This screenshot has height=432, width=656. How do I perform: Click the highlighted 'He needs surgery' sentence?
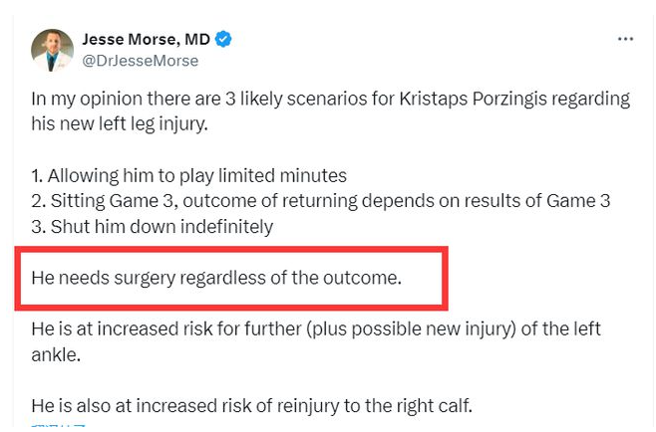coord(216,278)
